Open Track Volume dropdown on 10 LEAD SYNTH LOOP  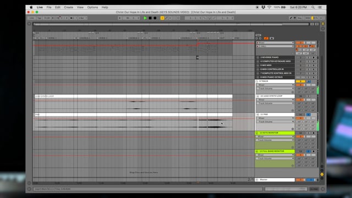pyautogui.click(x=275, y=103)
